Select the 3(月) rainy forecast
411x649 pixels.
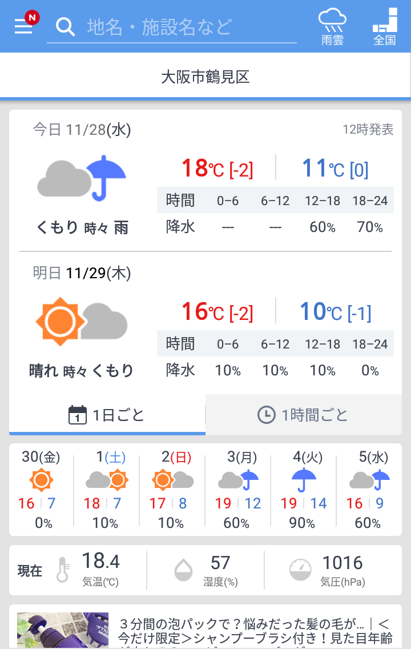coord(238,490)
